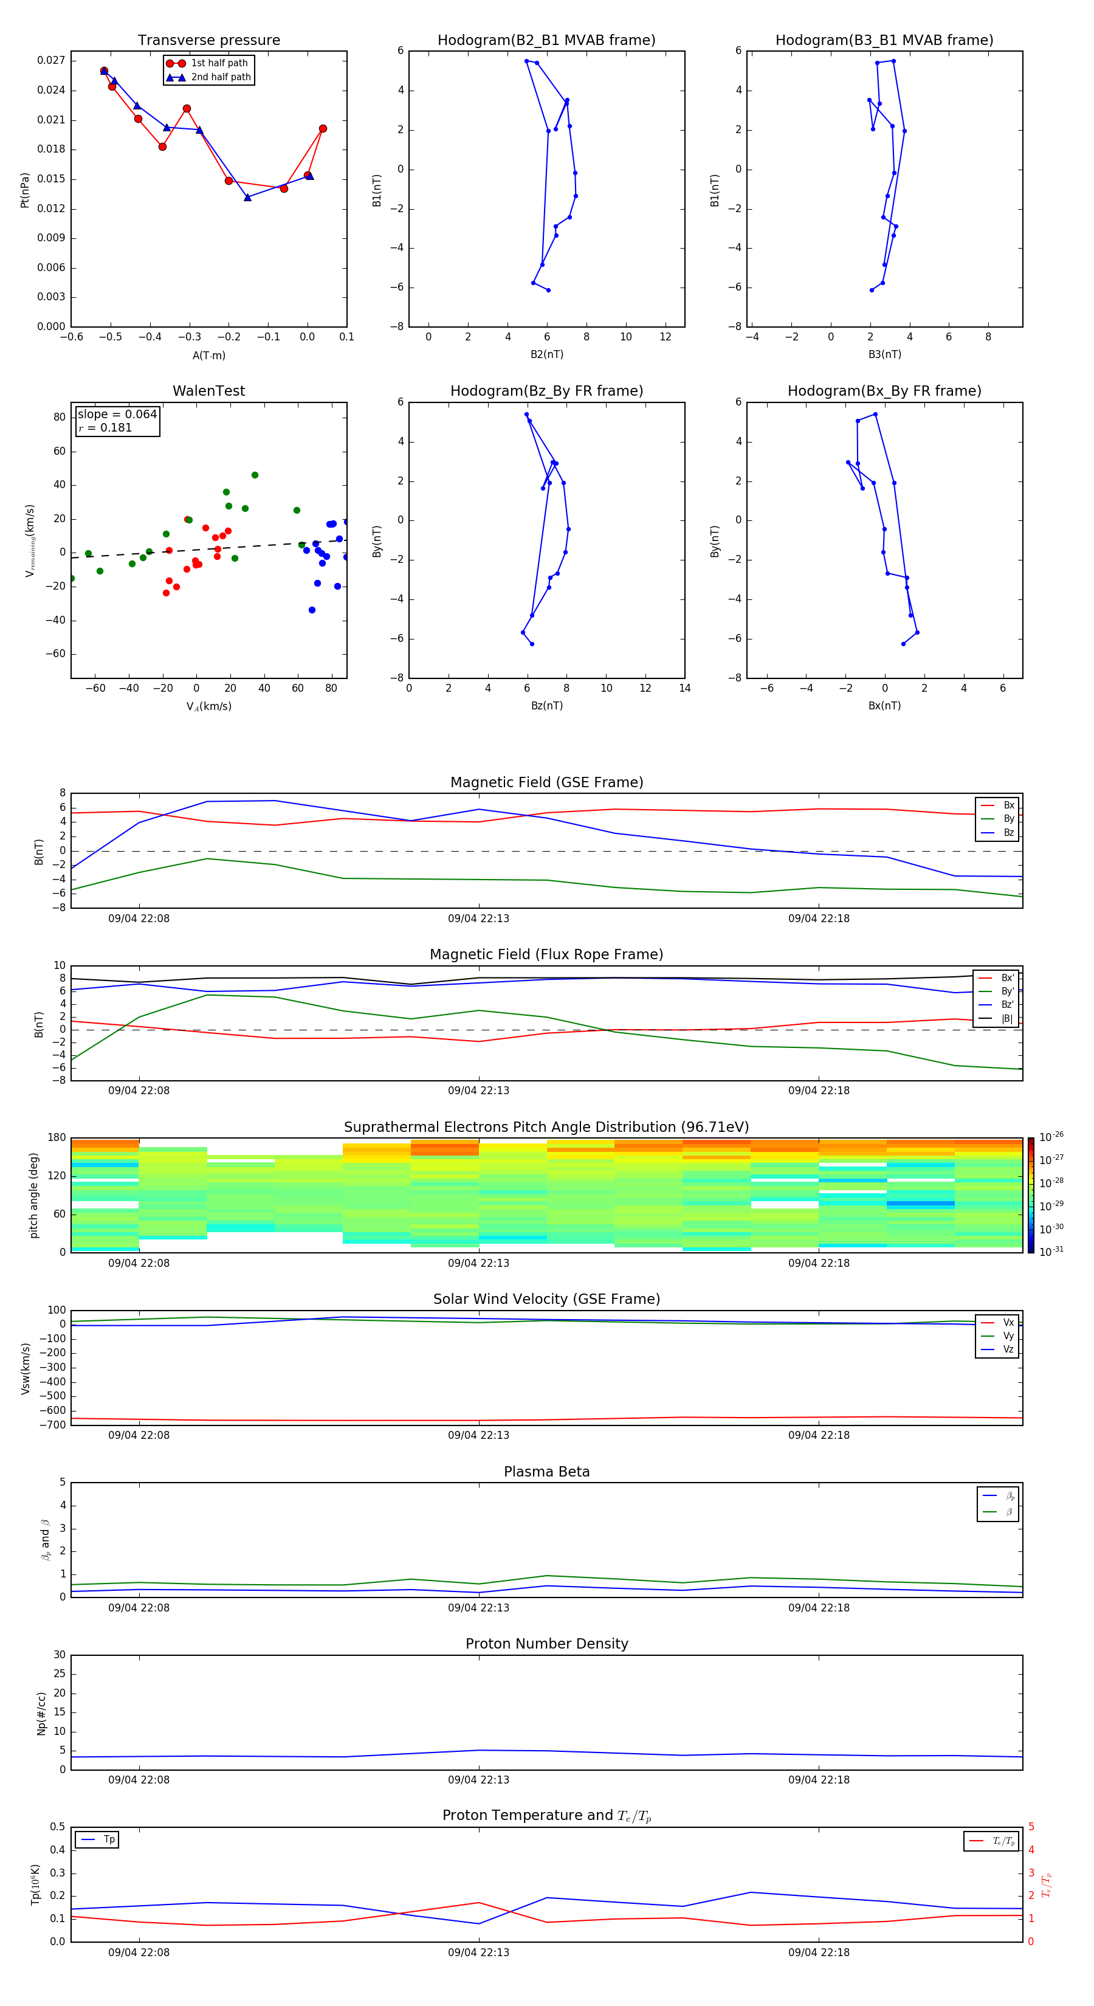The height and width of the screenshot is (2006, 1094).
Task: Click '09/04 22:13' tick under GSE magnetic field
Action: pyautogui.click(x=478, y=919)
